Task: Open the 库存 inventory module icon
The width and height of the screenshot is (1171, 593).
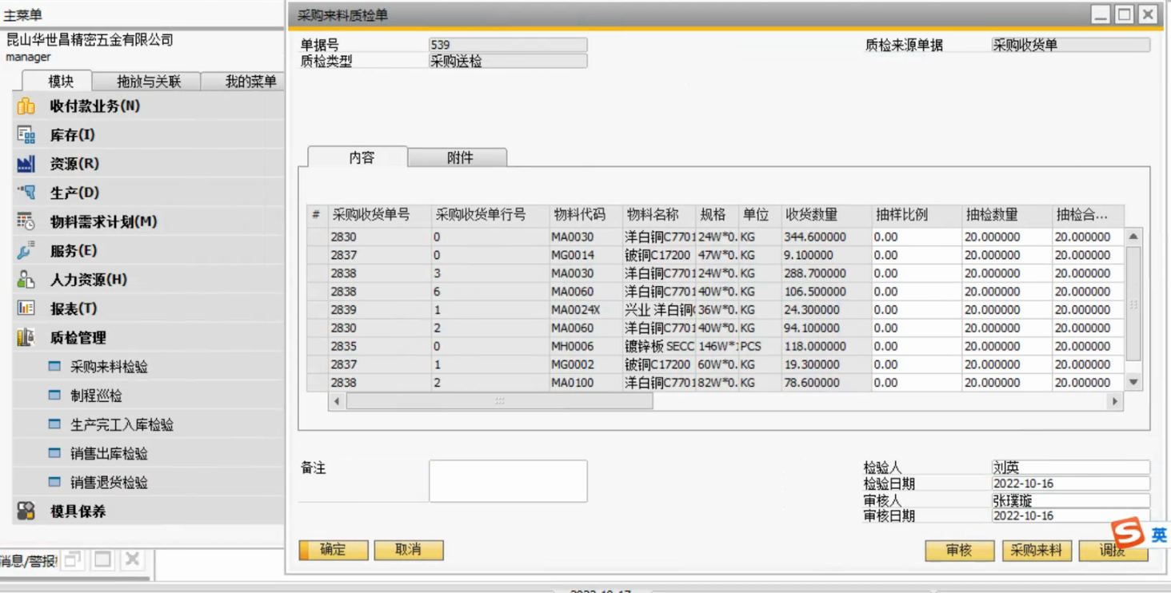Action: pyautogui.click(x=26, y=135)
